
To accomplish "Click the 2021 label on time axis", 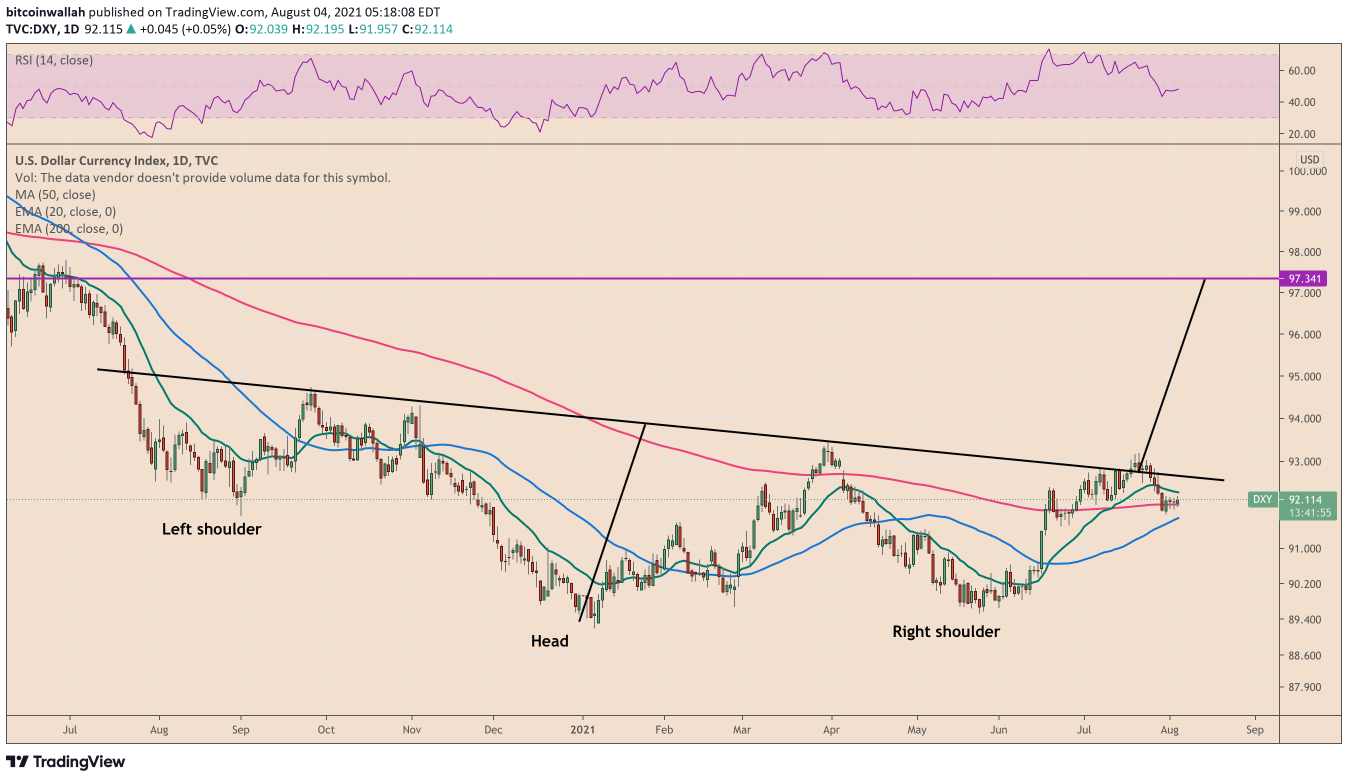I will [582, 729].
